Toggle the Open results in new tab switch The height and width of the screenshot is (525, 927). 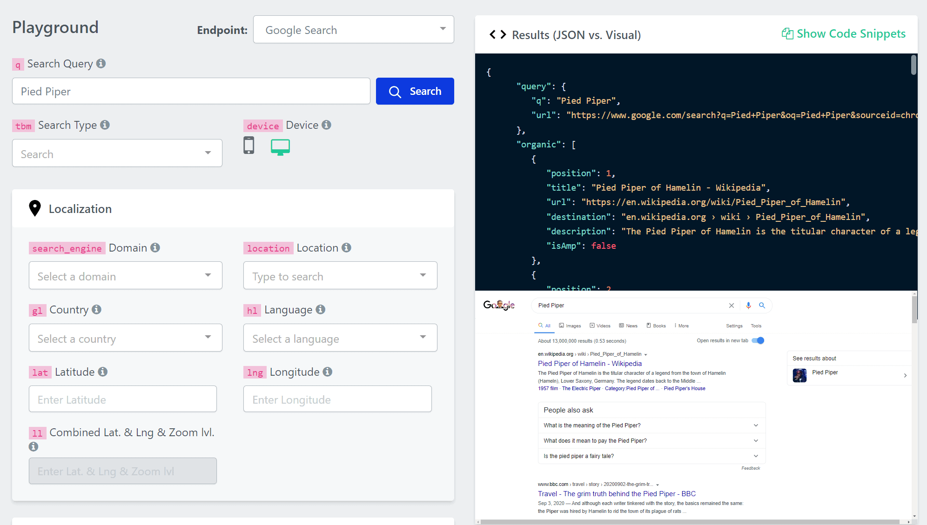click(758, 340)
